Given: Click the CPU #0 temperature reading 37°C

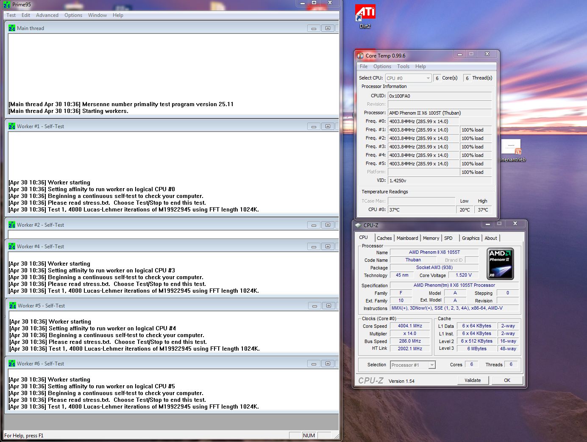Looking at the screenshot, I should (x=421, y=210).
